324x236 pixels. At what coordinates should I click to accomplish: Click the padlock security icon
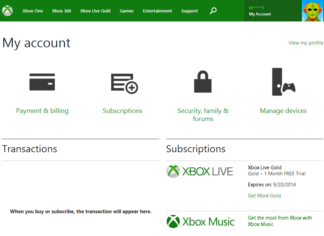tap(203, 81)
